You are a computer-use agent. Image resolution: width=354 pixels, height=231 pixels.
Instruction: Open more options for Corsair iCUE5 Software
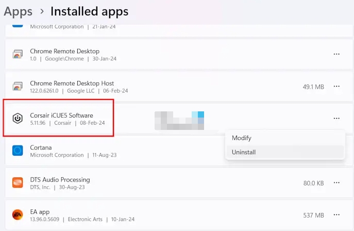tap(336, 118)
